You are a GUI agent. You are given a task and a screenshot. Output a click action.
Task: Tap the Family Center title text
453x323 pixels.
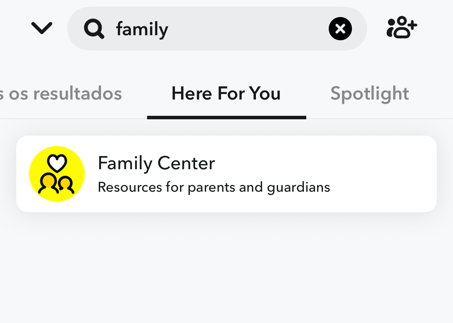tap(156, 163)
